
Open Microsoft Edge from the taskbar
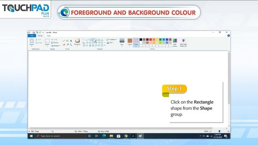coord(104,136)
